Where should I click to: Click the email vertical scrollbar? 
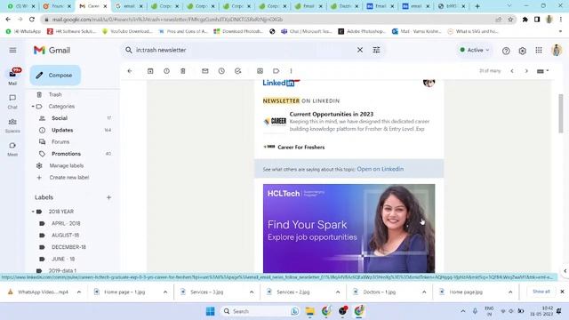[561, 114]
